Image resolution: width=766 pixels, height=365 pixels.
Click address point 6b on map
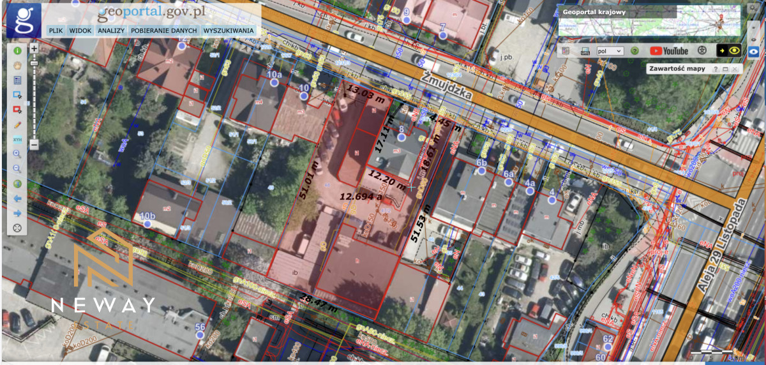[x=482, y=171]
